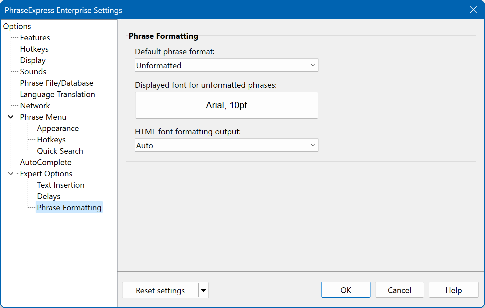Open Appearance under Phrase Menu

point(58,128)
